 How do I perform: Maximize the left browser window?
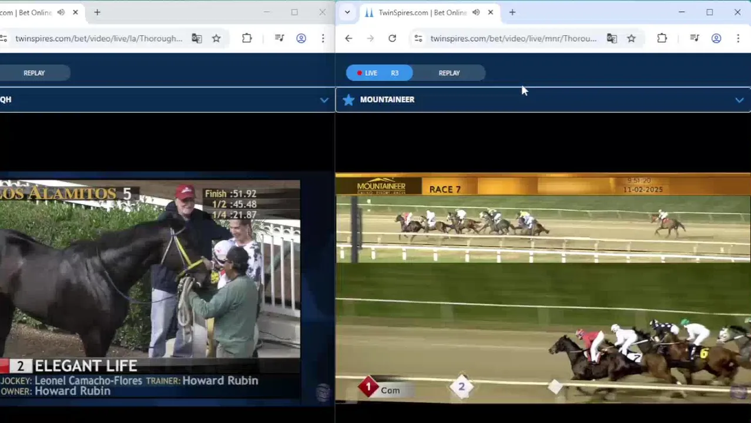(294, 12)
